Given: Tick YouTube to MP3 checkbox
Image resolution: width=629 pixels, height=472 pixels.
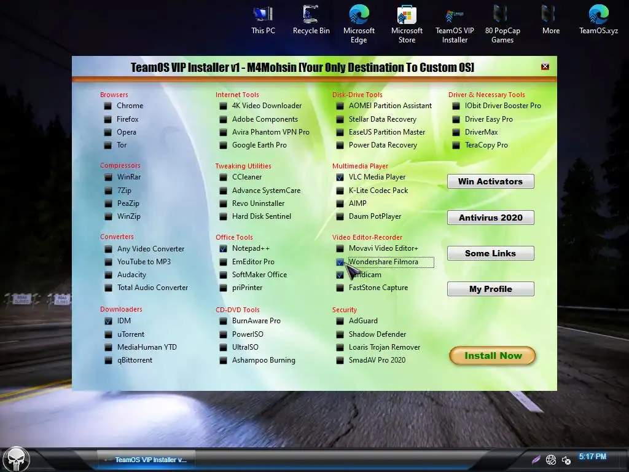Looking at the screenshot, I should point(108,262).
